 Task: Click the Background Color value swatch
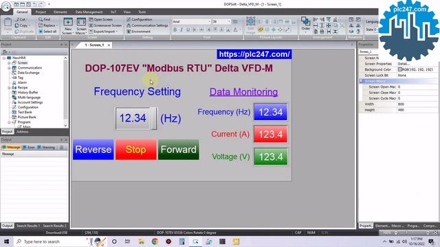click(400, 69)
